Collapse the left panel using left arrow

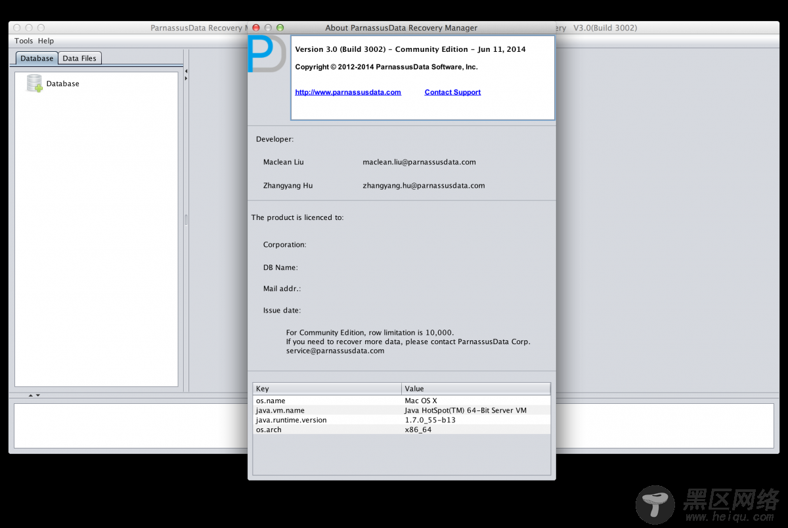186,71
